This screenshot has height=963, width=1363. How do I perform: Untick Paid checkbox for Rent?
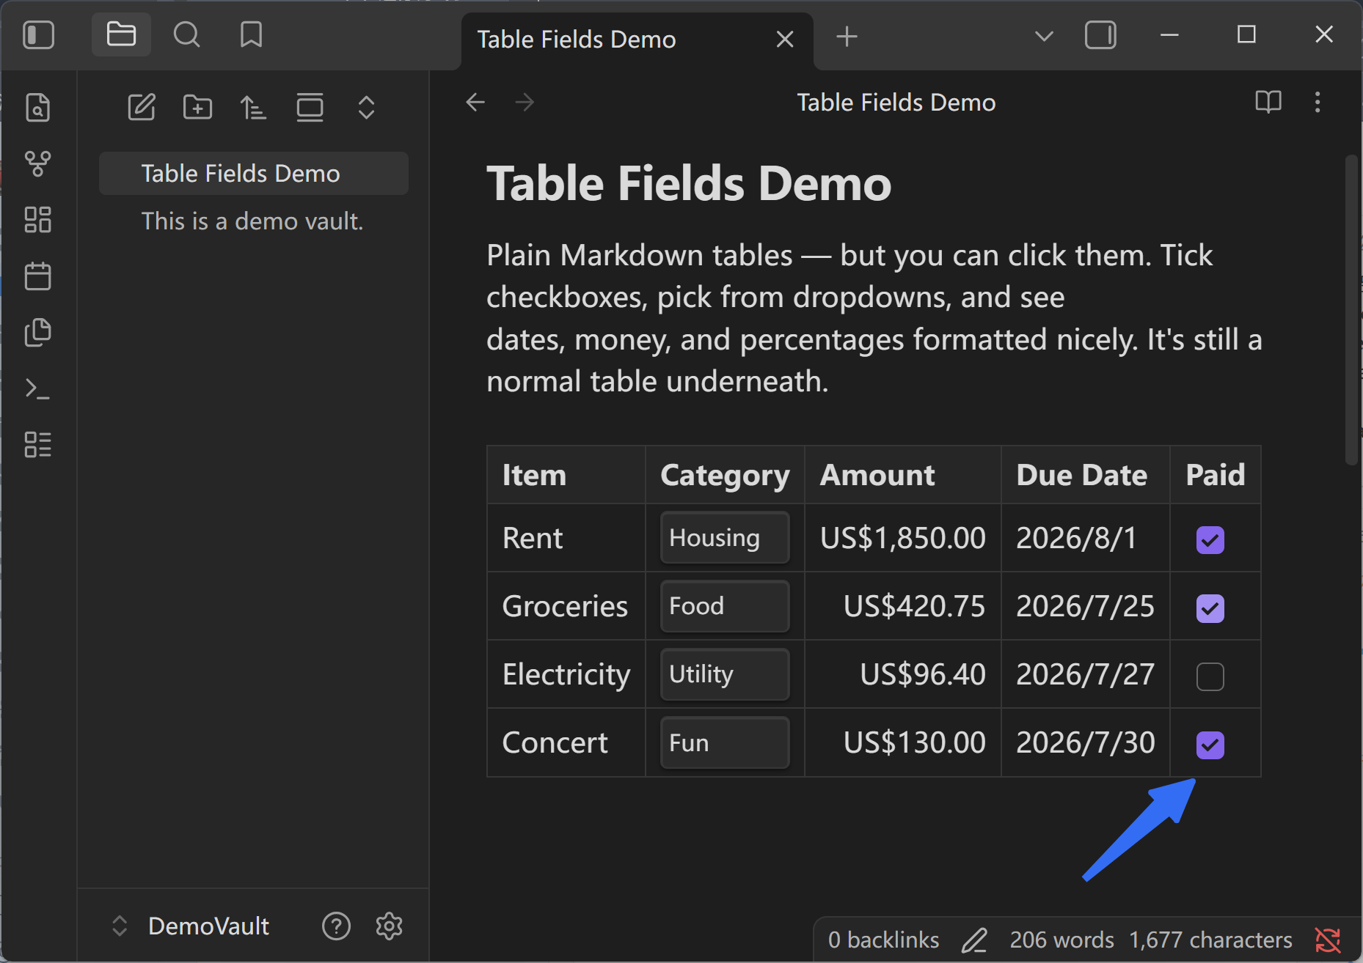click(1210, 540)
